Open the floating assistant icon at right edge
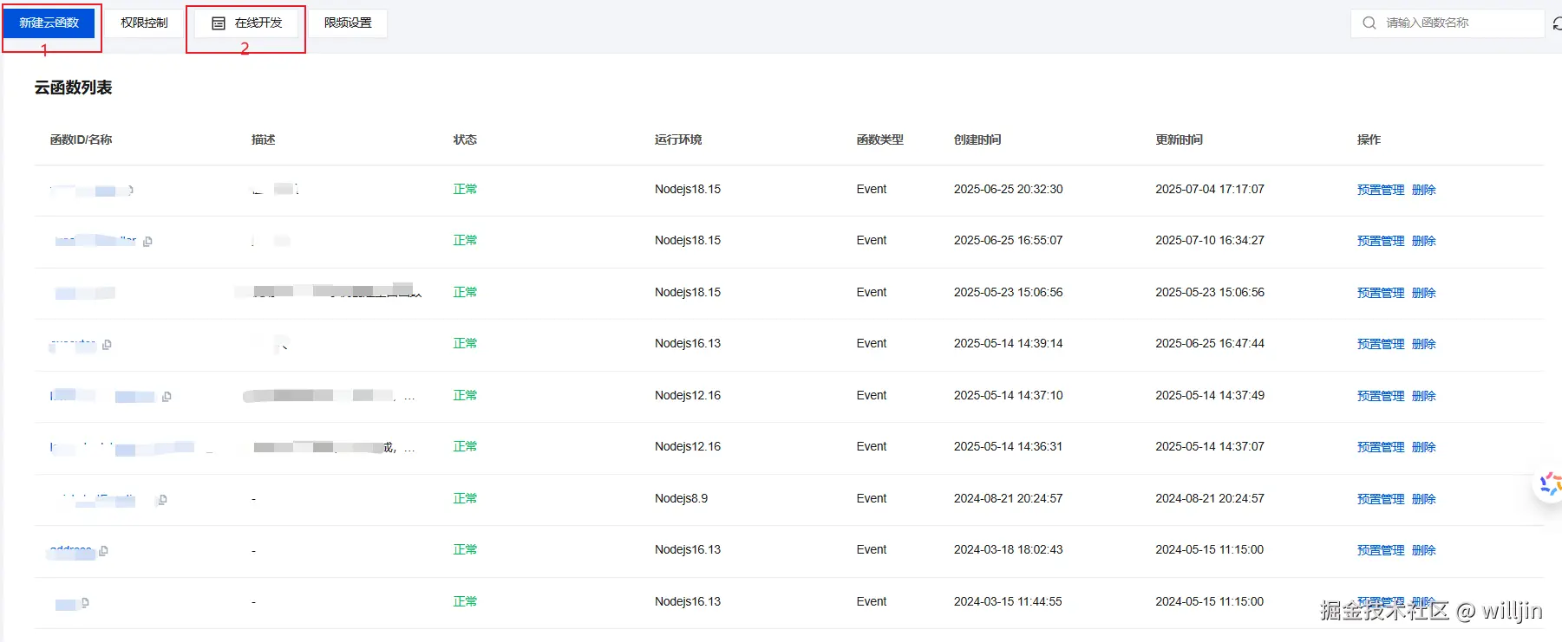Viewport: 1562px width, 642px height. (x=1548, y=485)
